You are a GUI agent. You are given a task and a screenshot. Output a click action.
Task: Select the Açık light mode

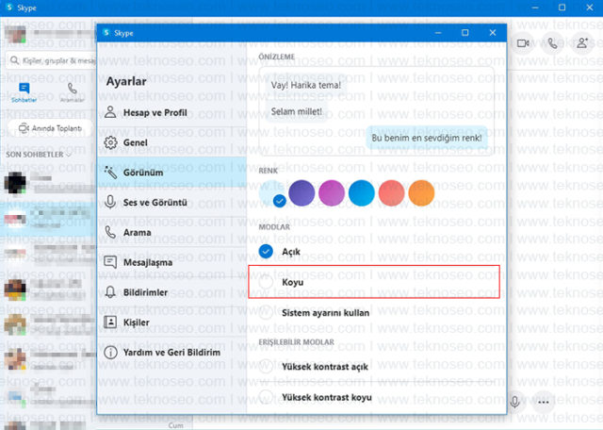click(x=266, y=252)
